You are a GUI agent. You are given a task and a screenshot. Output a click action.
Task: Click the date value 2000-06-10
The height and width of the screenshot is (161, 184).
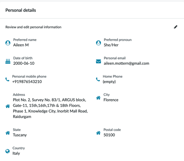[x=24, y=63]
